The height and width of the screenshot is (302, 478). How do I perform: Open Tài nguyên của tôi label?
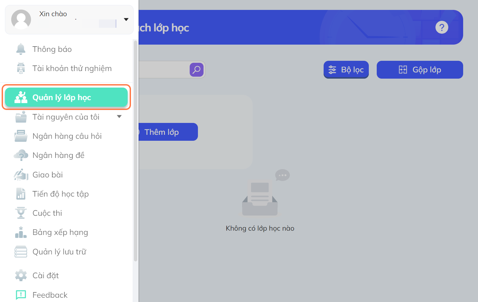(x=66, y=117)
